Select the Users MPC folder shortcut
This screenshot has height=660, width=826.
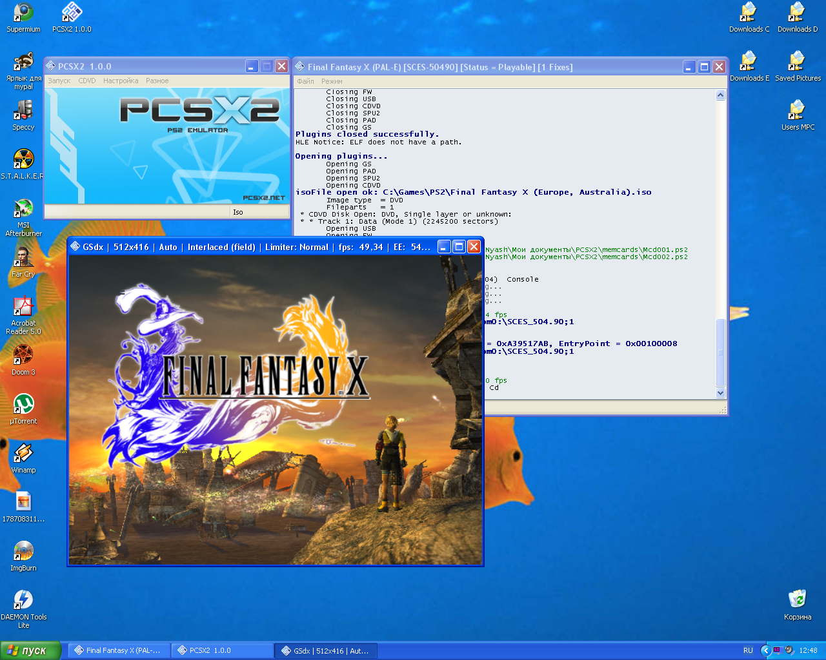(798, 115)
